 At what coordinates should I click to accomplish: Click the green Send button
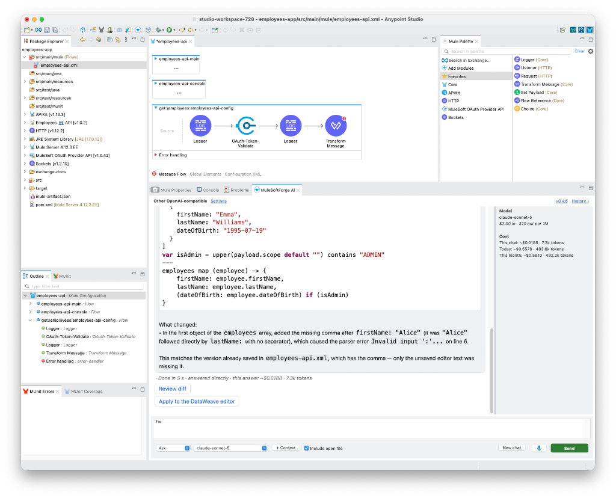[569, 448]
